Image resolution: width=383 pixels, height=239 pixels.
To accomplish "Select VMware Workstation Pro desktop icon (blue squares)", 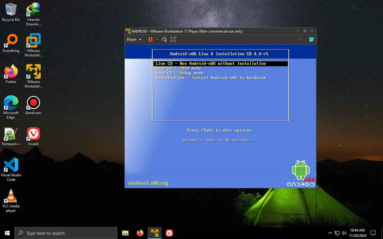I will click(x=33, y=45).
